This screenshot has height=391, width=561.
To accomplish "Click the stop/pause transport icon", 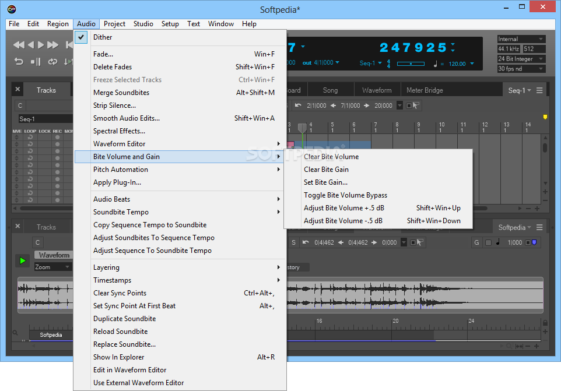I will click(36, 62).
